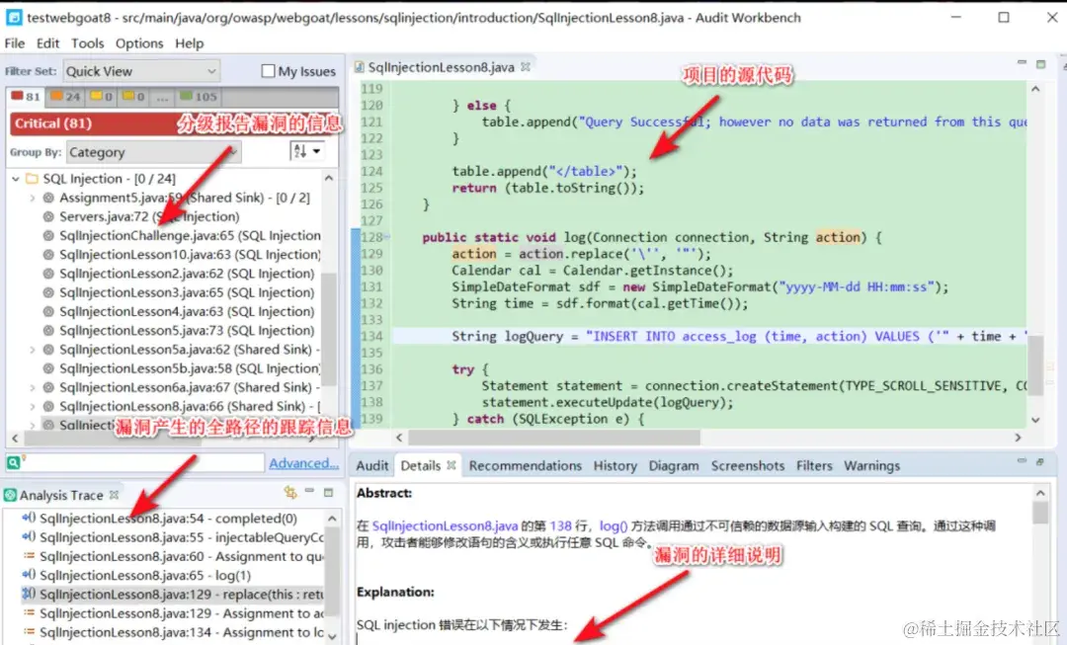Expand the SqlInjectionLesson6a.java:67 node

point(32,388)
